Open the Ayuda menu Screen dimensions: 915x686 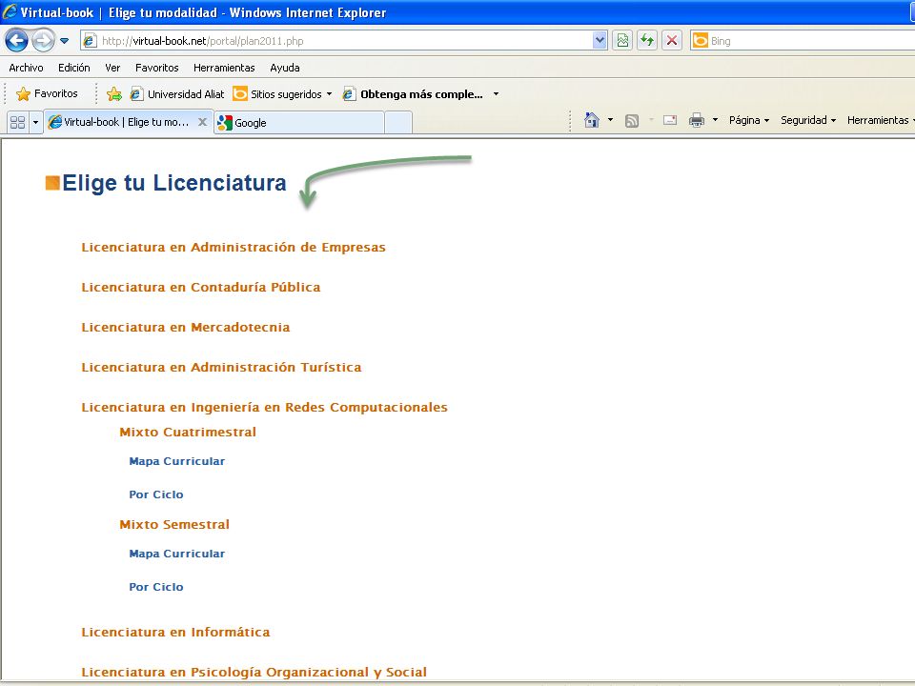point(285,68)
